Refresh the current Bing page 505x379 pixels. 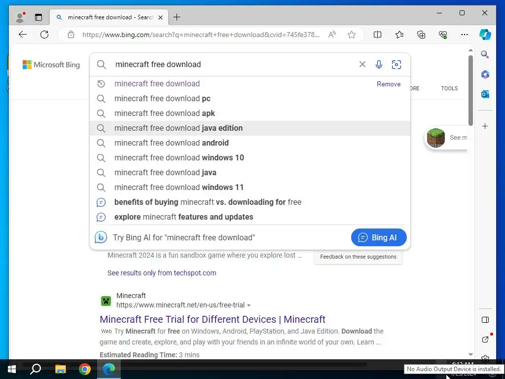tap(44, 35)
